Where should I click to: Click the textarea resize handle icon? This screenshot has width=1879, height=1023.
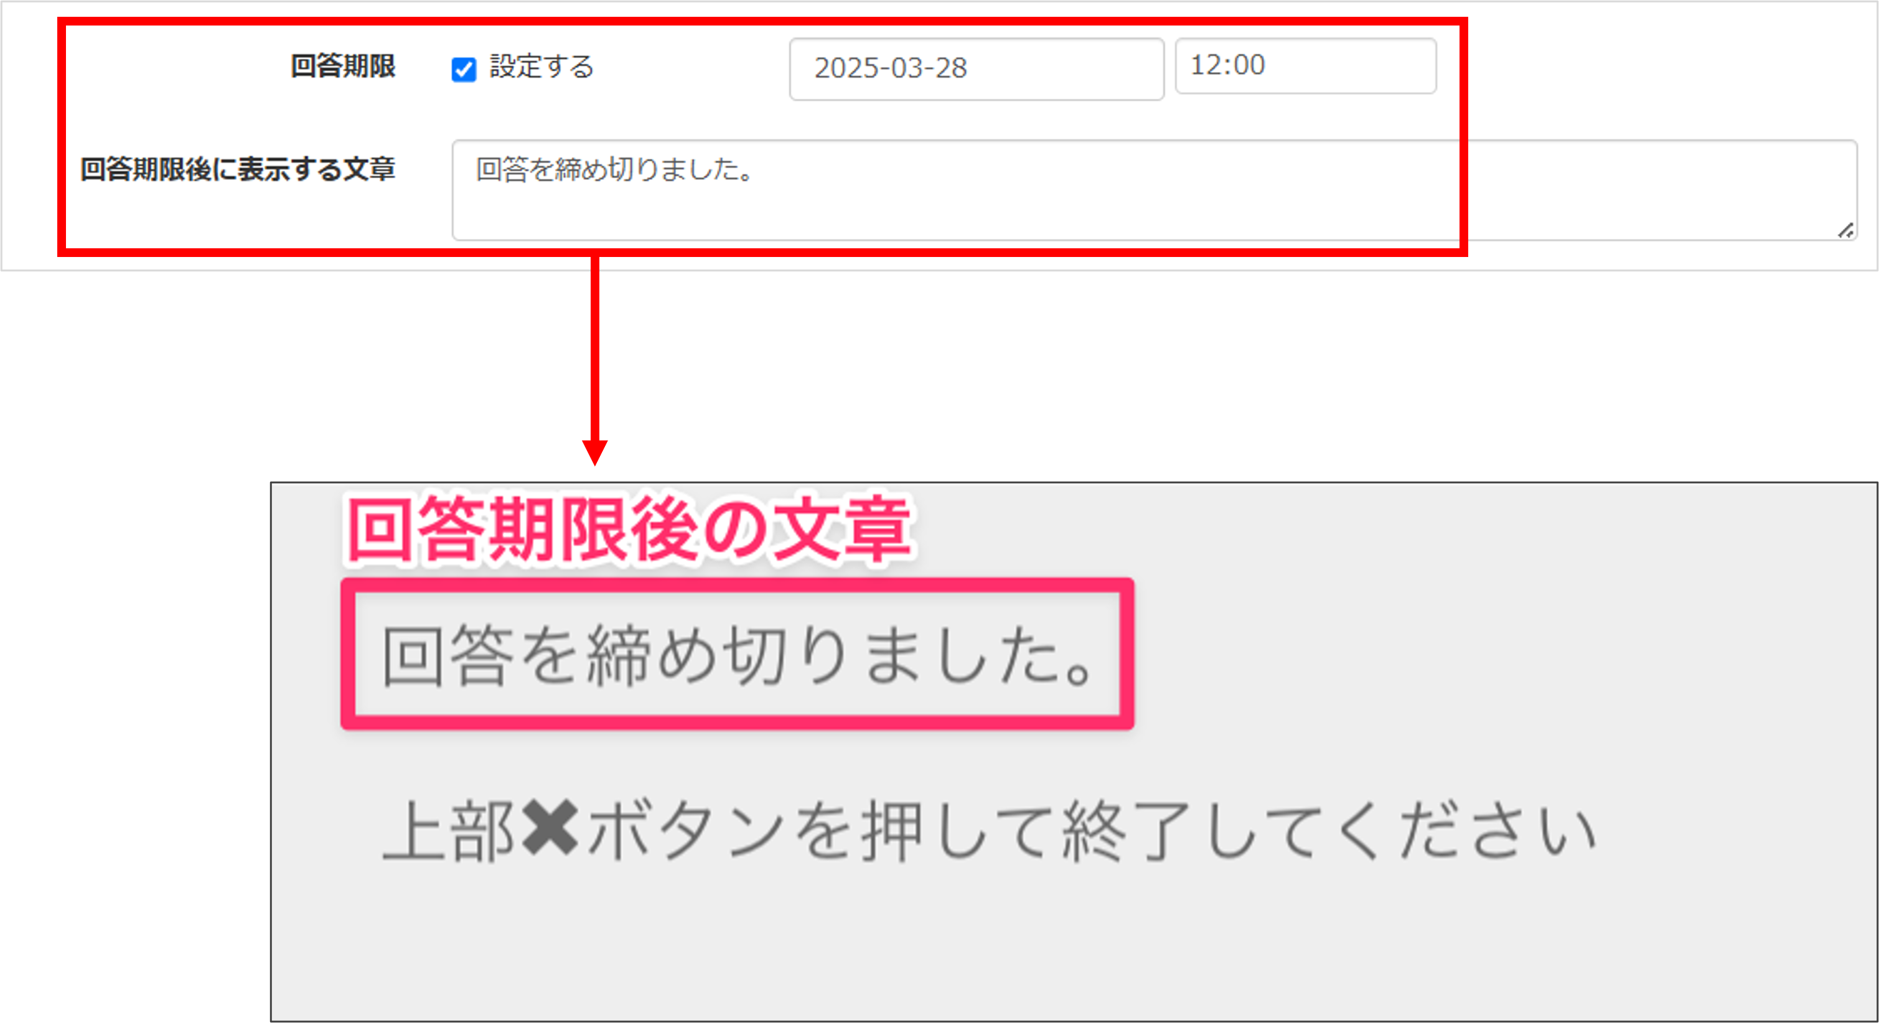[x=1845, y=230]
